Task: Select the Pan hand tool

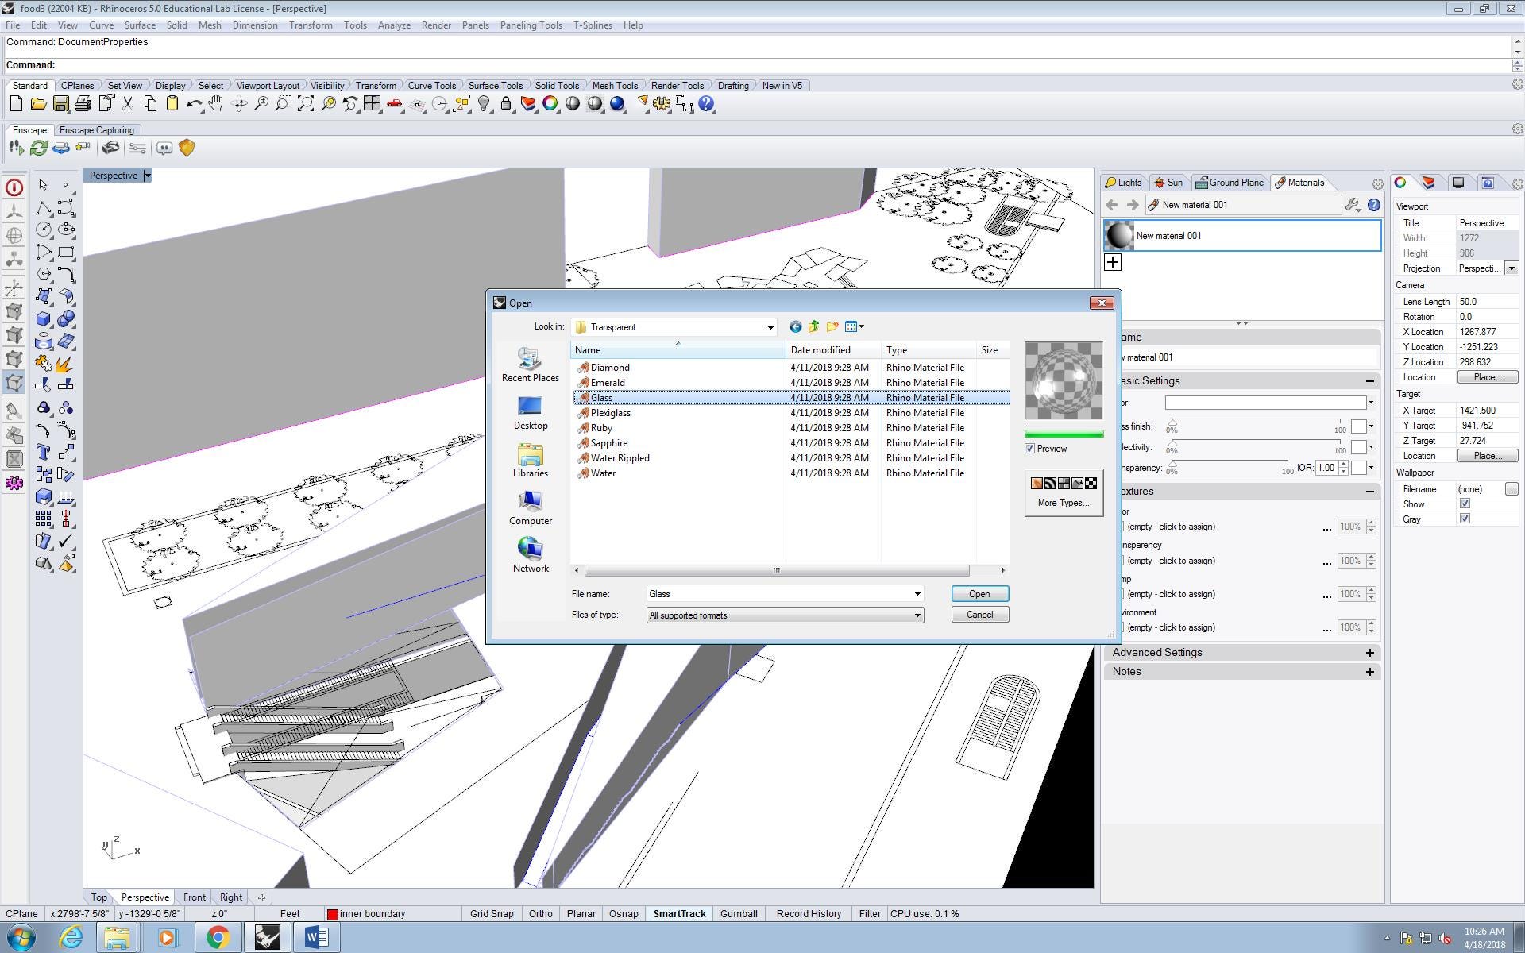Action: click(x=216, y=104)
